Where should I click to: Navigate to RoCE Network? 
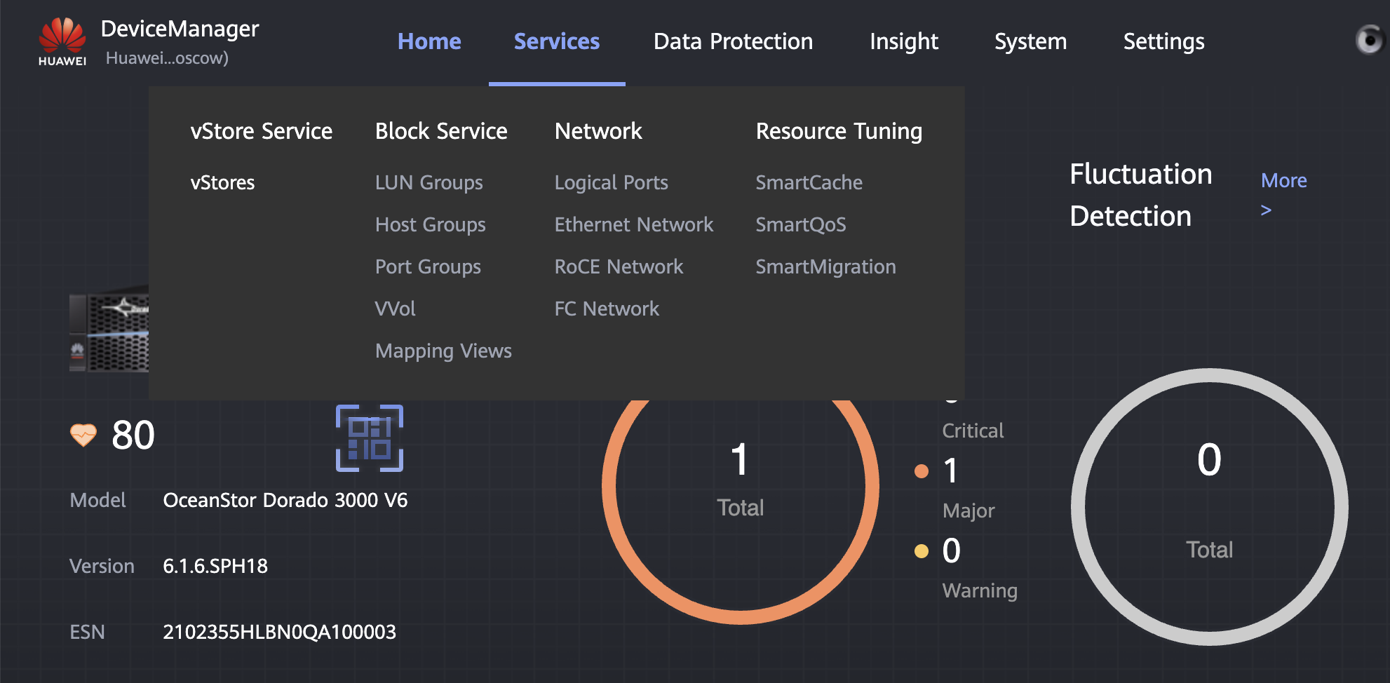(619, 266)
